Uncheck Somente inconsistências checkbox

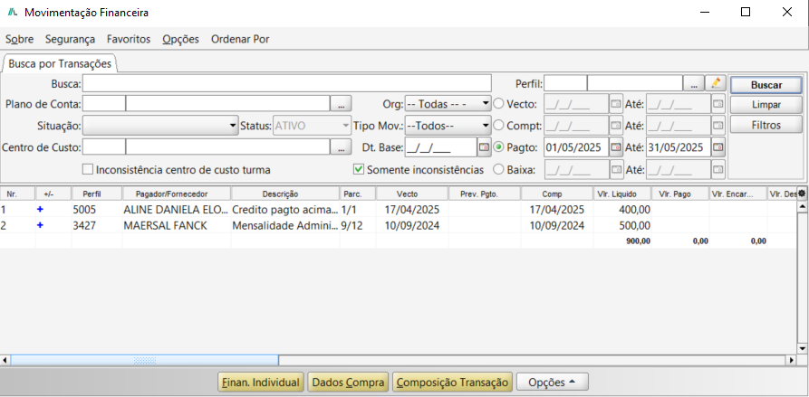(358, 169)
